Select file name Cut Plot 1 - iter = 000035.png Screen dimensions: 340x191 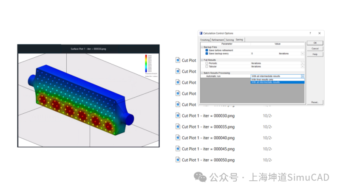click(x=208, y=126)
